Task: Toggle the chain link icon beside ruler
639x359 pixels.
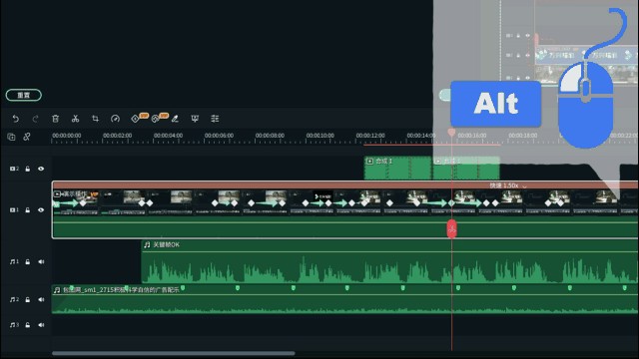Action: tap(27, 137)
